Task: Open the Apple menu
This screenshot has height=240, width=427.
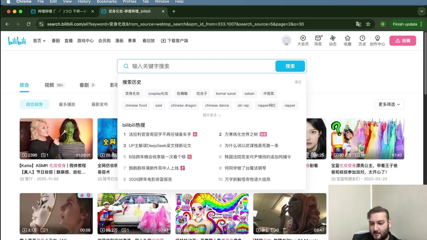Action: tap(8, 2)
